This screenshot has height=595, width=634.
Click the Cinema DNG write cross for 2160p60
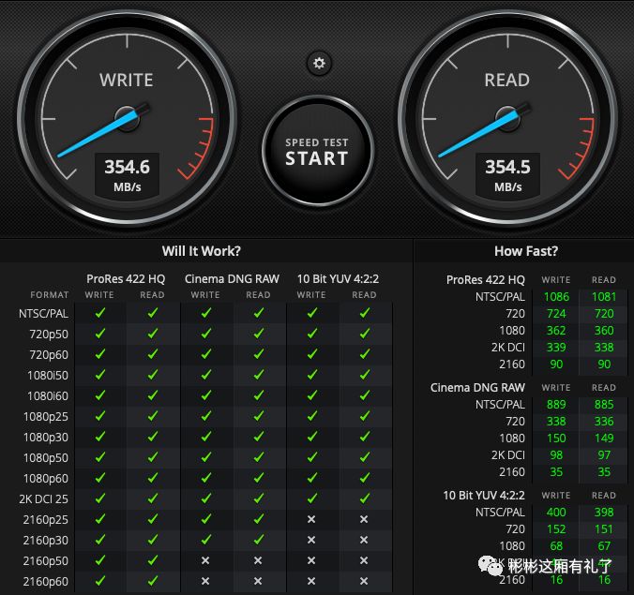(205, 581)
